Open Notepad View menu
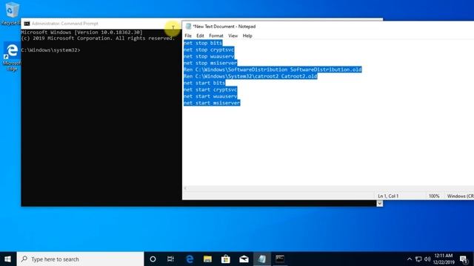This screenshot has width=474, height=266. (x=233, y=35)
